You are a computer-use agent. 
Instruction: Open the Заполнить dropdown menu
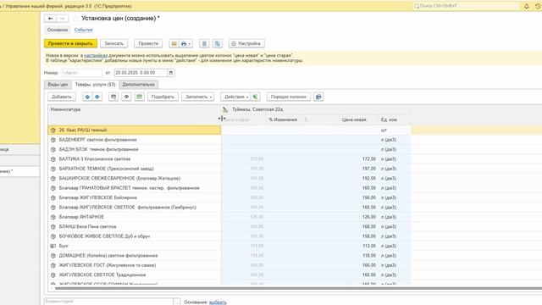[197, 97]
